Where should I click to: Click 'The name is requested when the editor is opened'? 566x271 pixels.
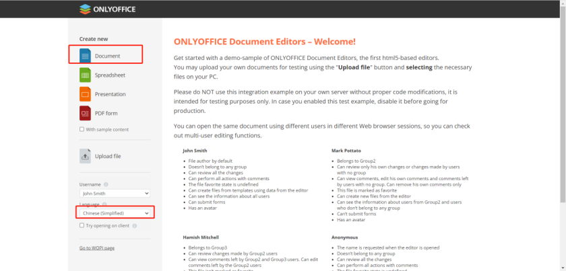point(388,248)
